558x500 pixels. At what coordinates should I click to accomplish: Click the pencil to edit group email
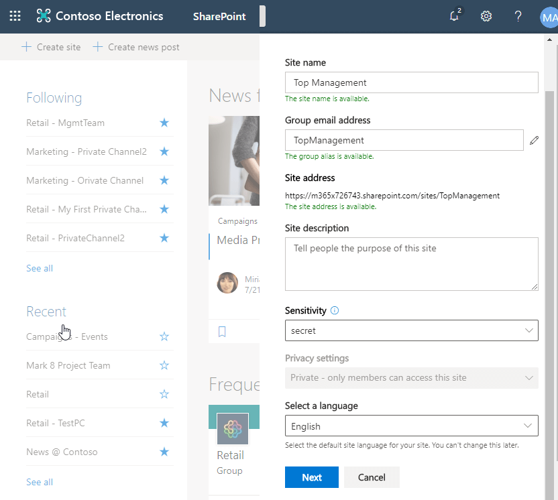point(534,140)
